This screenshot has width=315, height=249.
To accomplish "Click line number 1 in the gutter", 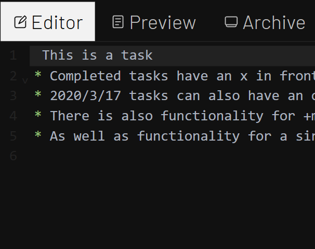I will (x=13, y=56).
